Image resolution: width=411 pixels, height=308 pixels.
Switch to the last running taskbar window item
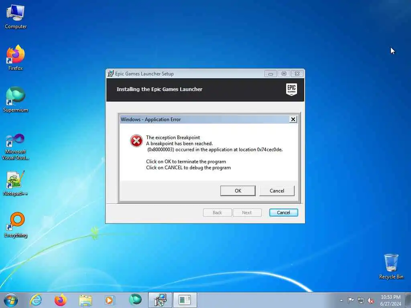[185, 300]
